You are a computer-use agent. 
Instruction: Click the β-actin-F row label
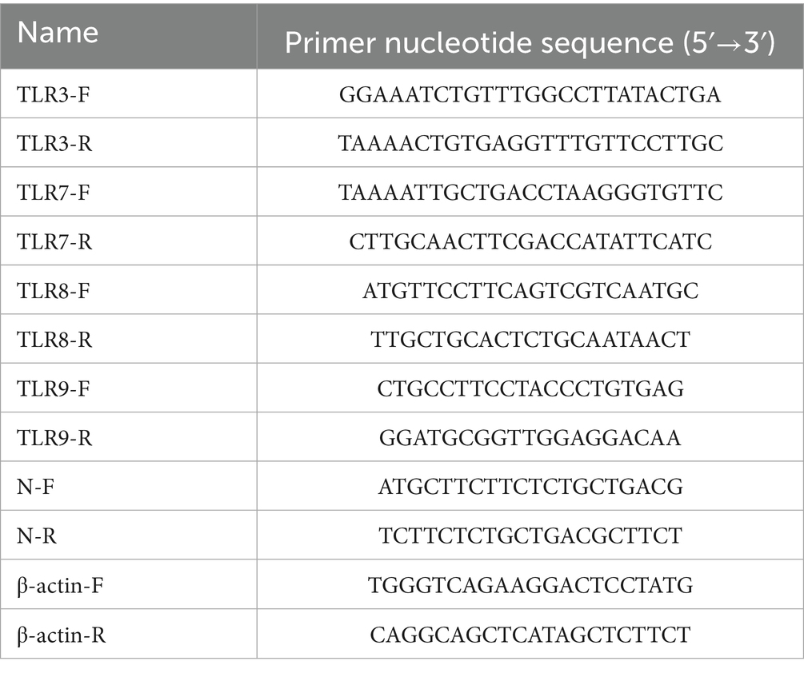pos(61,585)
